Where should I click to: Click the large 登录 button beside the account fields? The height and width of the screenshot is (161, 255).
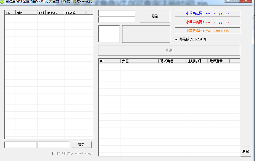pos(155,16)
